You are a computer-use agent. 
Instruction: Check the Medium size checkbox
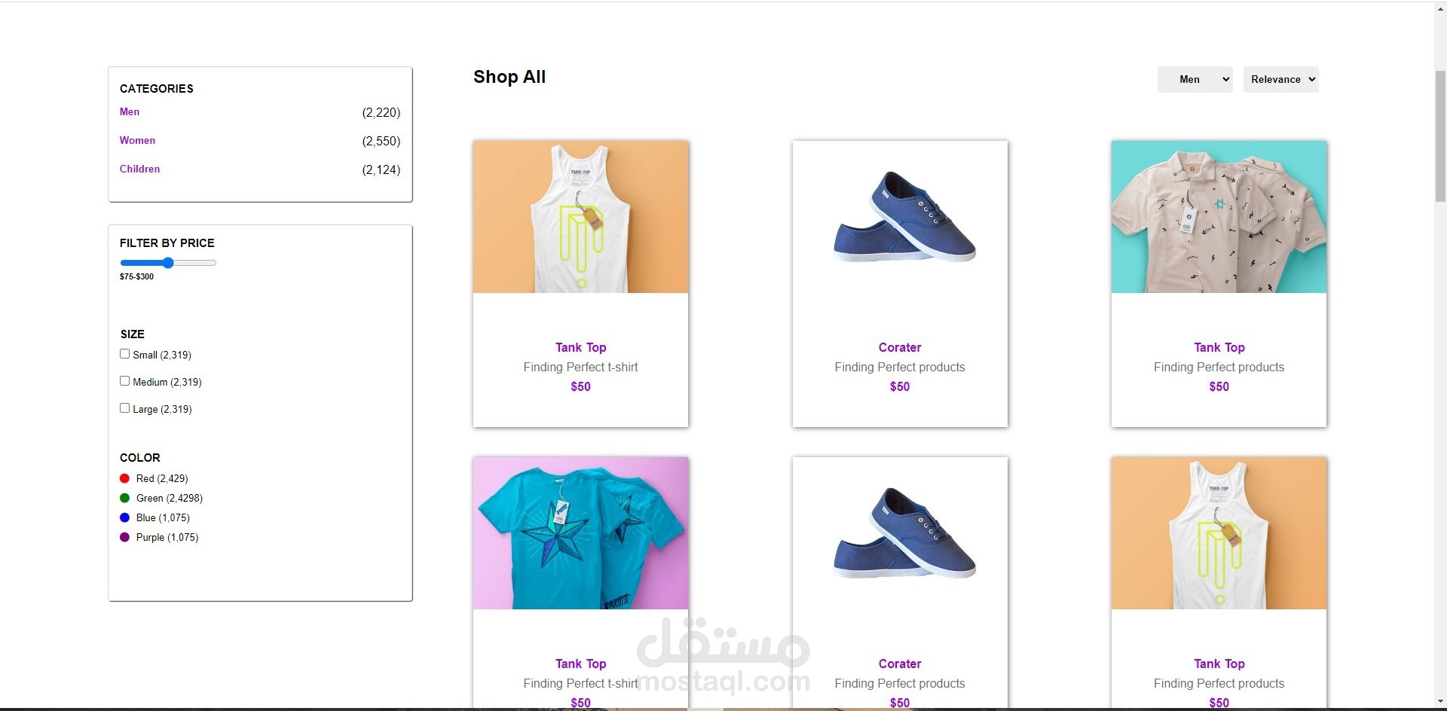pos(125,381)
